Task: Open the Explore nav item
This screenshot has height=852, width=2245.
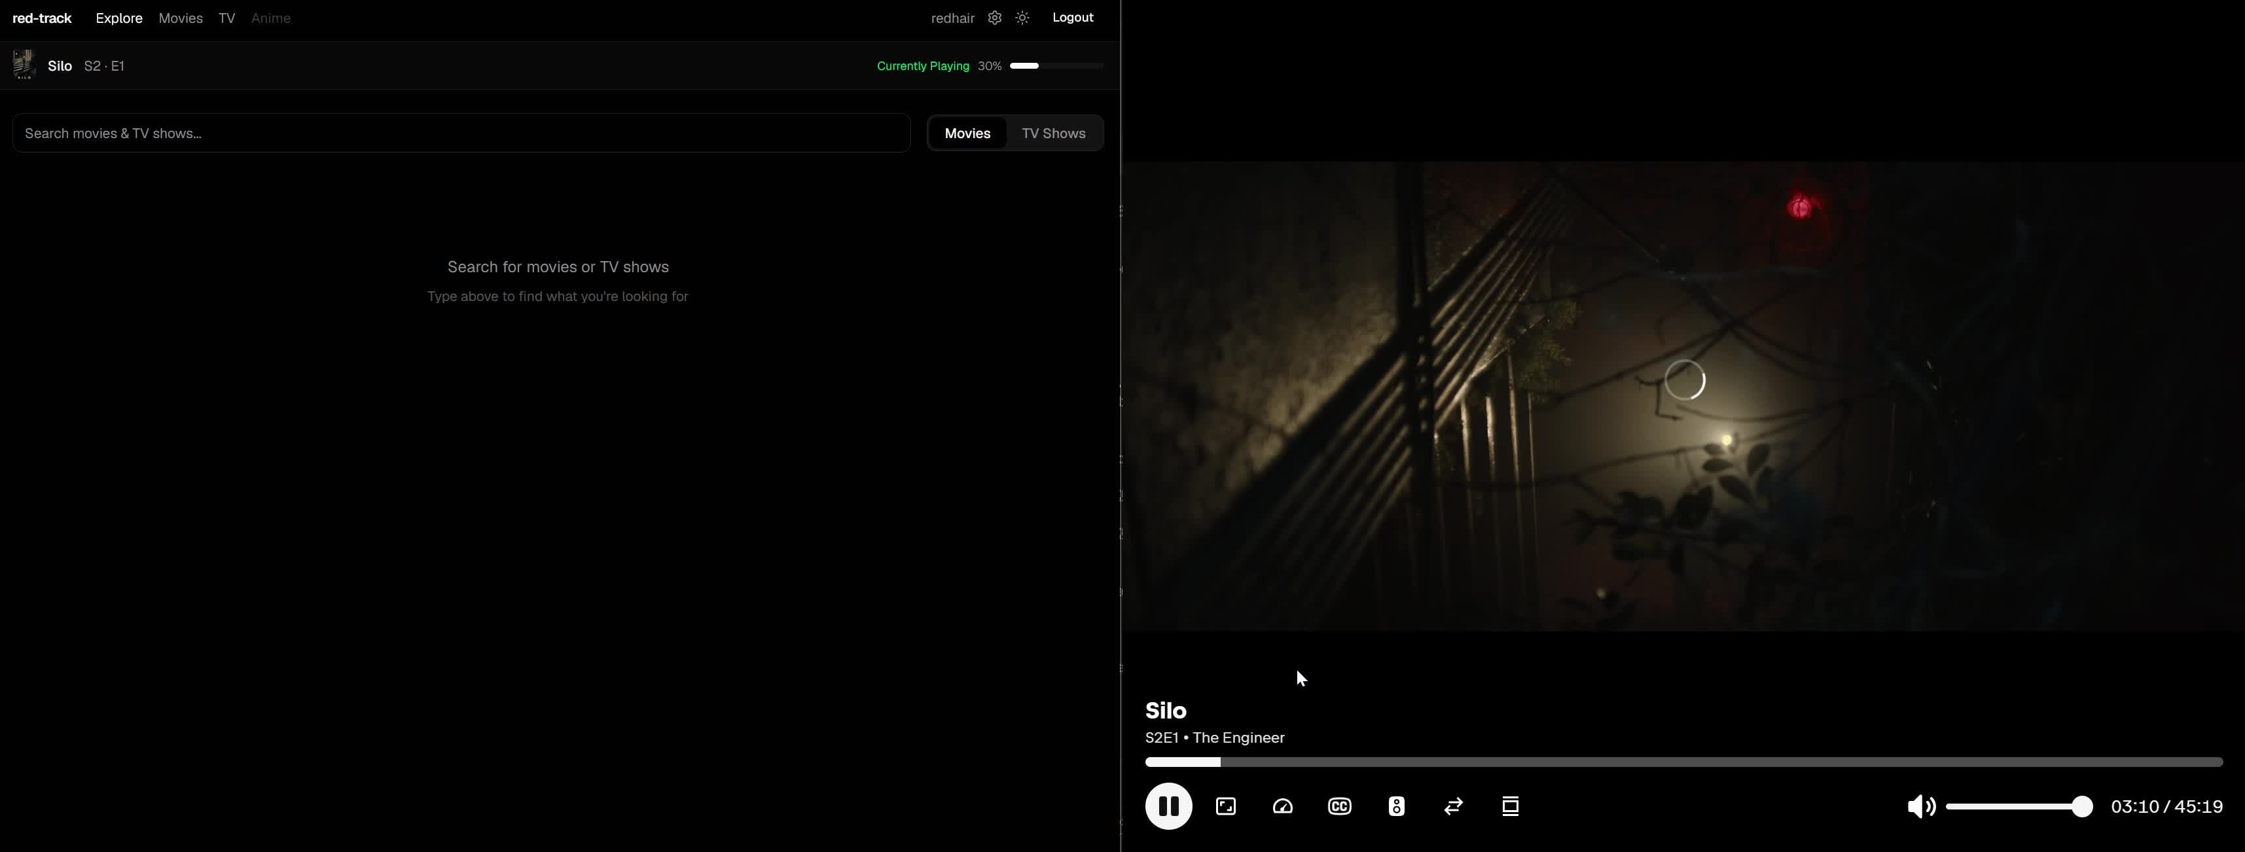Action: 119,18
